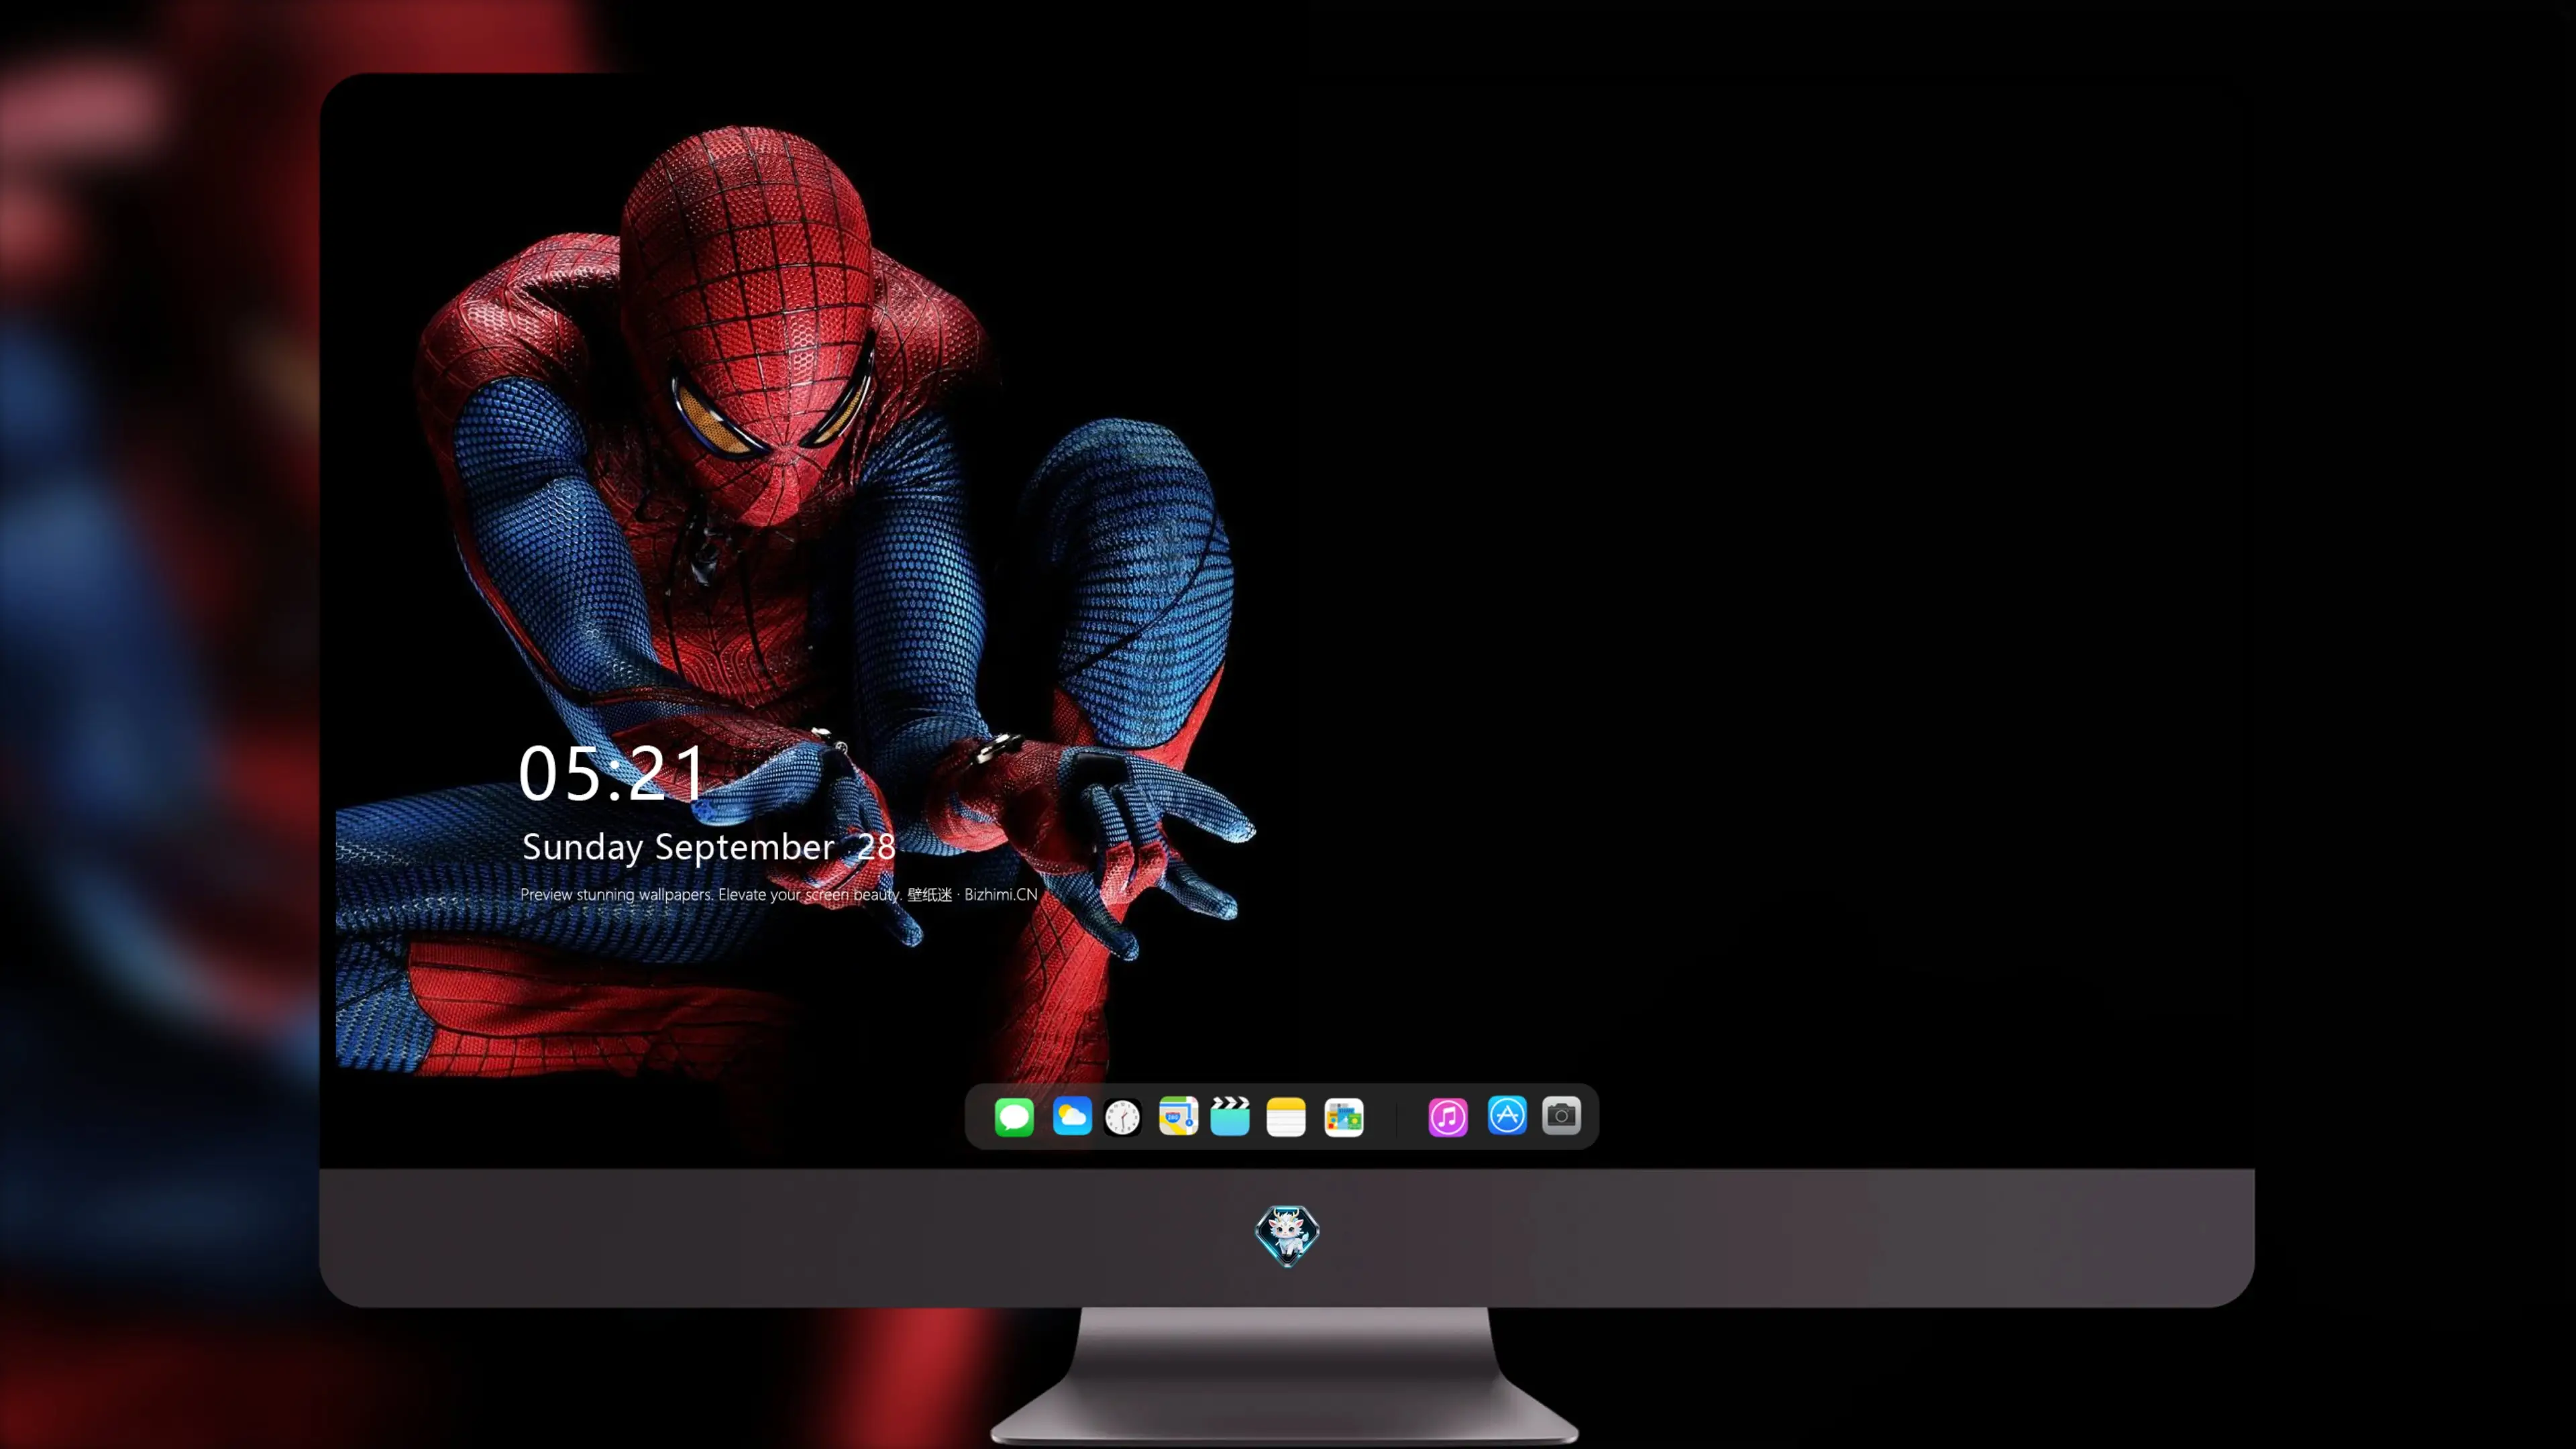Click the 05:21 clock display
The height and width of the screenshot is (1449, 2576).
[x=612, y=773]
